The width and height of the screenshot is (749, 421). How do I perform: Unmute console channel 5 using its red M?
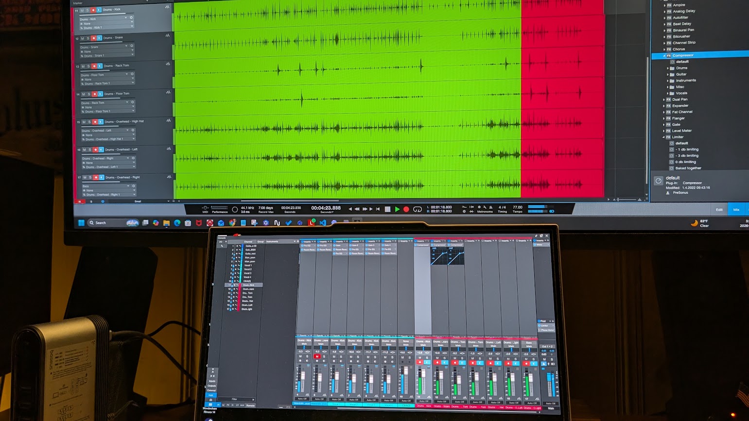click(317, 357)
